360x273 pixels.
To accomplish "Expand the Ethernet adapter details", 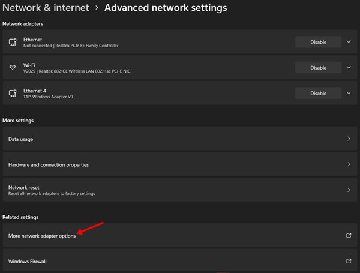I will 349,42.
